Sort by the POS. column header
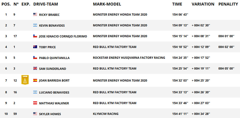This screenshot has height=118, width=240. 6,4
